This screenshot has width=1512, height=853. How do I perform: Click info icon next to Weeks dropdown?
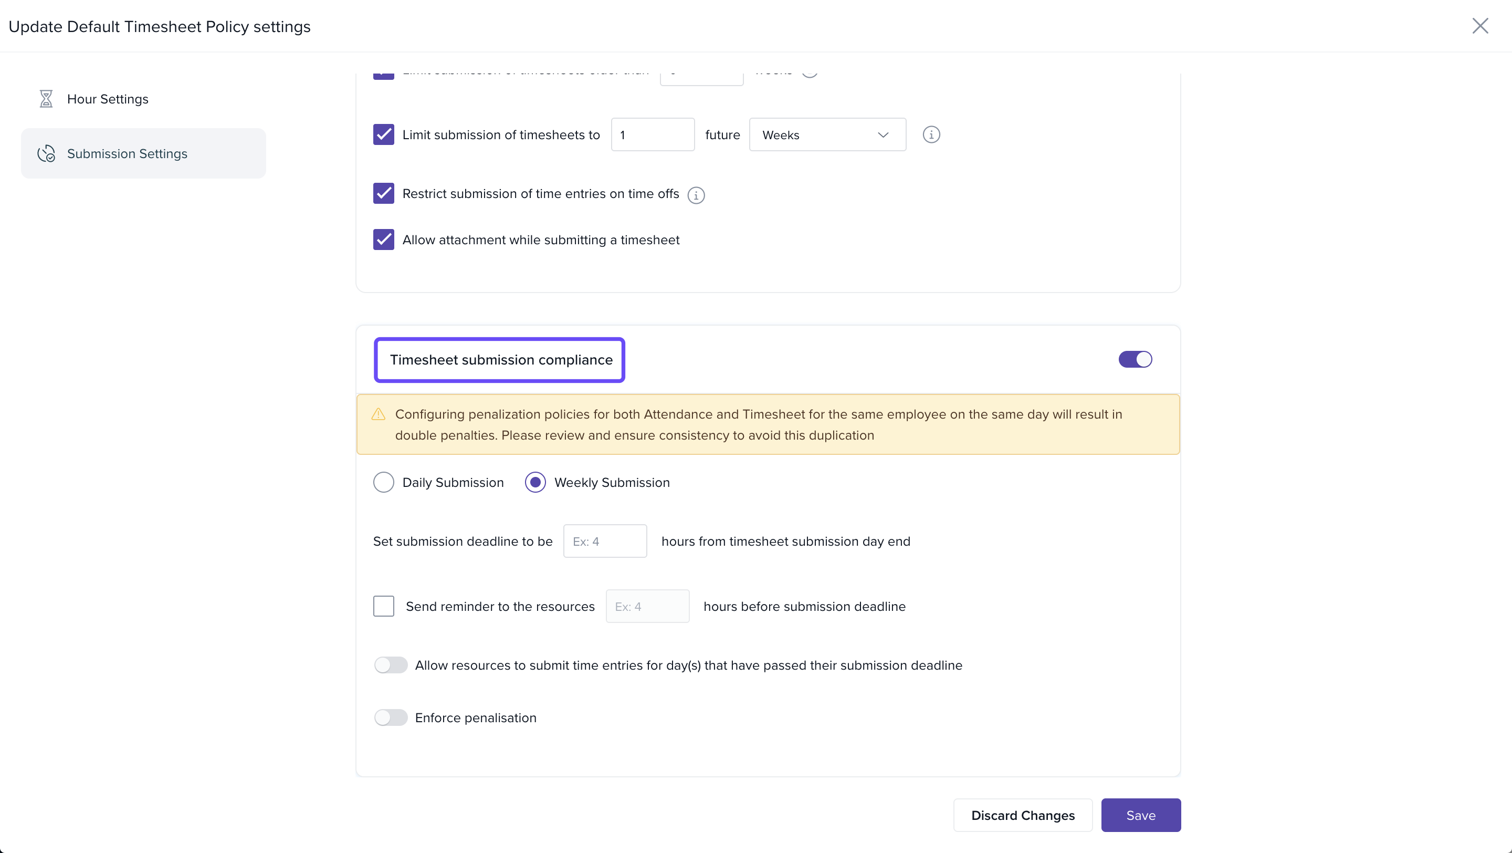coord(931,134)
